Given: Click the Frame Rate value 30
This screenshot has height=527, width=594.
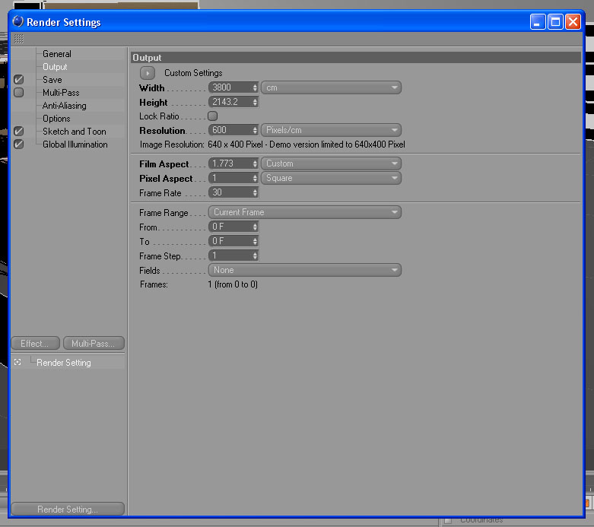Looking at the screenshot, I should click(230, 192).
